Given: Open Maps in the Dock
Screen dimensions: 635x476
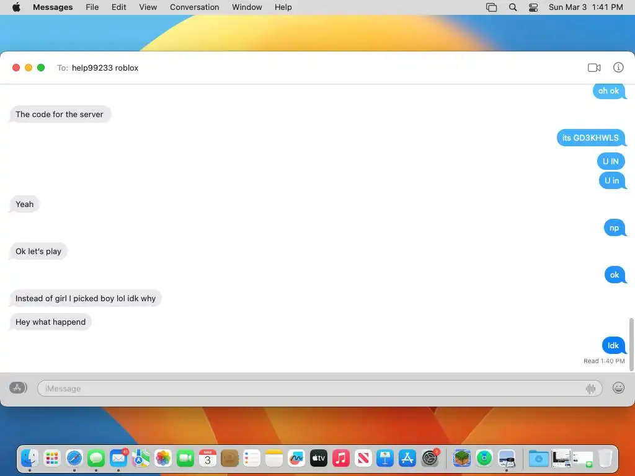Looking at the screenshot, I should click(141, 459).
